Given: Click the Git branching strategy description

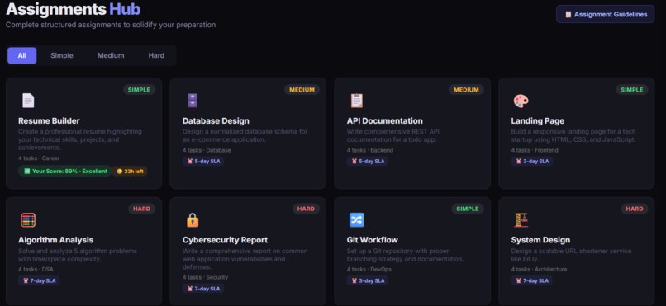Looking at the screenshot, I should point(405,255).
